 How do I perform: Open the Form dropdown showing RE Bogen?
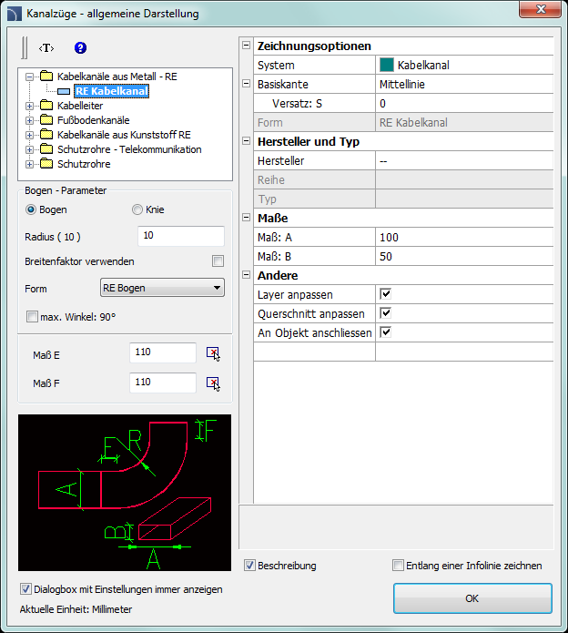[x=161, y=289]
